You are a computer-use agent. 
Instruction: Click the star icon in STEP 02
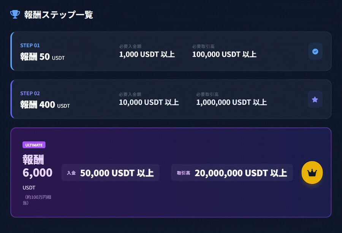[315, 99]
